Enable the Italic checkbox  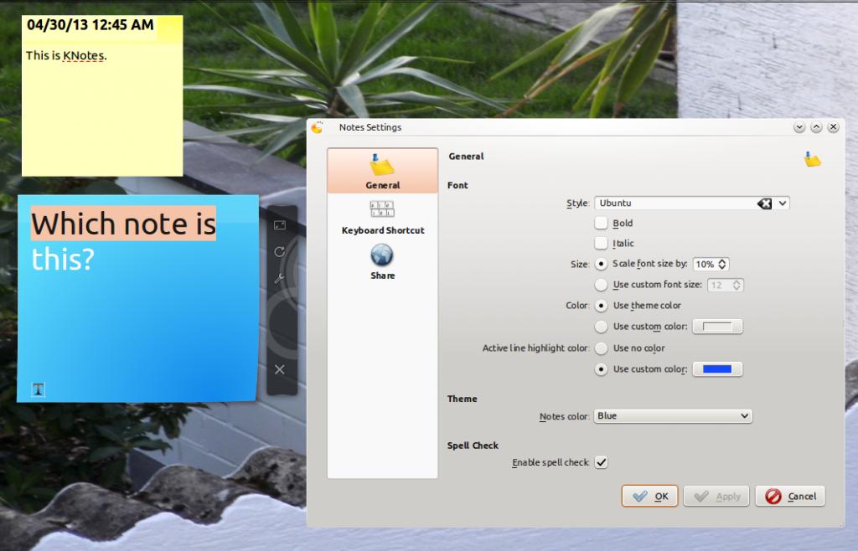pyautogui.click(x=601, y=244)
